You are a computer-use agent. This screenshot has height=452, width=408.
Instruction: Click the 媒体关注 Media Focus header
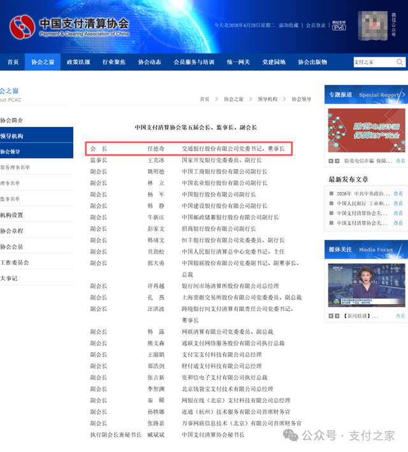366,249
